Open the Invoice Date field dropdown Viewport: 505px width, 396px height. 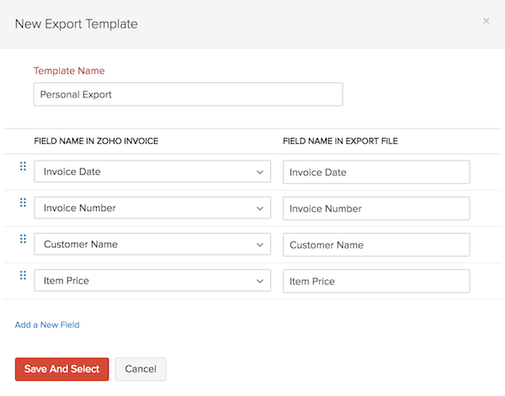click(x=152, y=172)
